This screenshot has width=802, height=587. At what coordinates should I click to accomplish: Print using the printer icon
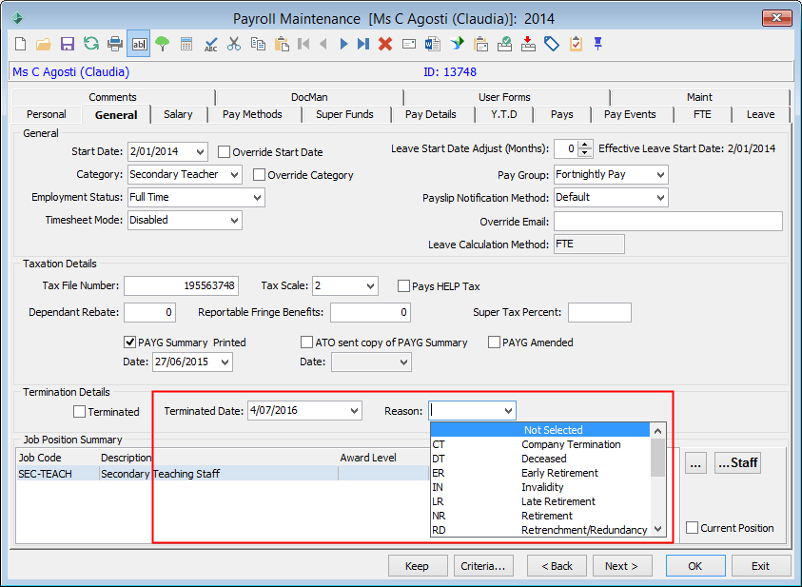coord(115,44)
